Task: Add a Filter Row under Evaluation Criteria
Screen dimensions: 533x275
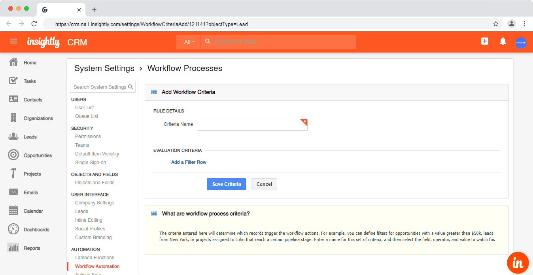Action: pos(189,162)
